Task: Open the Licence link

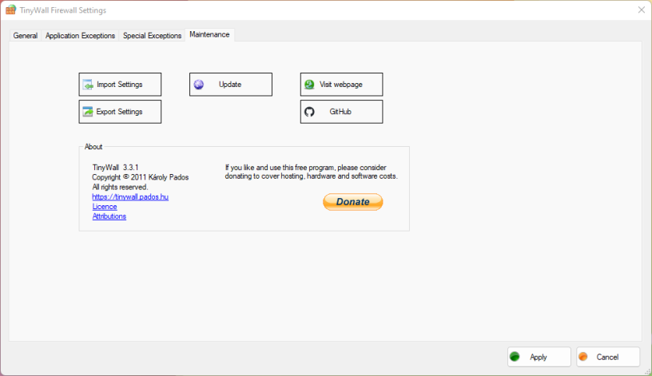Action: [105, 207]
